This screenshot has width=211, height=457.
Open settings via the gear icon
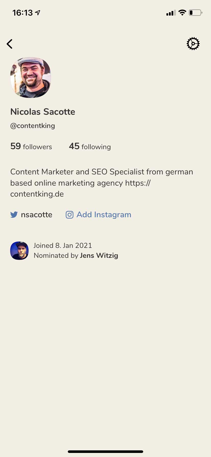pyautogui.click(x=193, y=44)
